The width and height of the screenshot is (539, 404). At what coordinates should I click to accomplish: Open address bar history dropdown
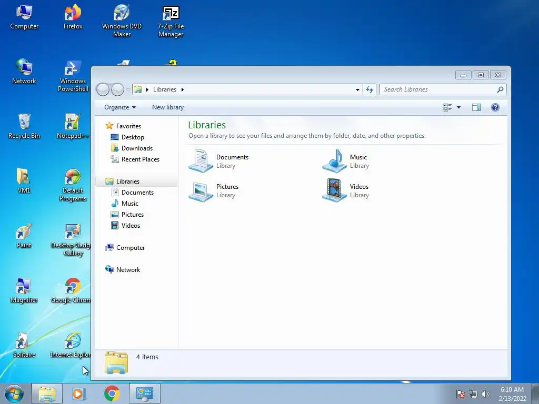[x=357, y=89]
